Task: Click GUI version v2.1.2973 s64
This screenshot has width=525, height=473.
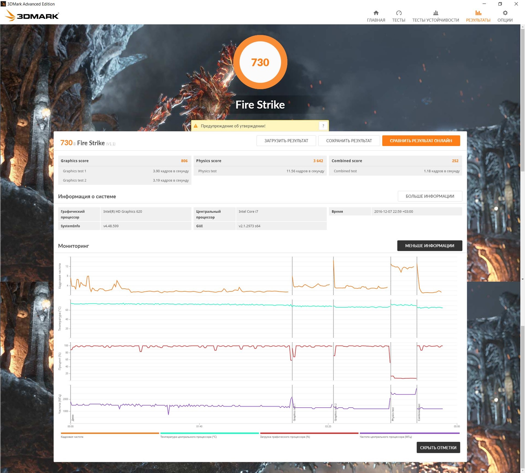Action: (x=249, y=226)
